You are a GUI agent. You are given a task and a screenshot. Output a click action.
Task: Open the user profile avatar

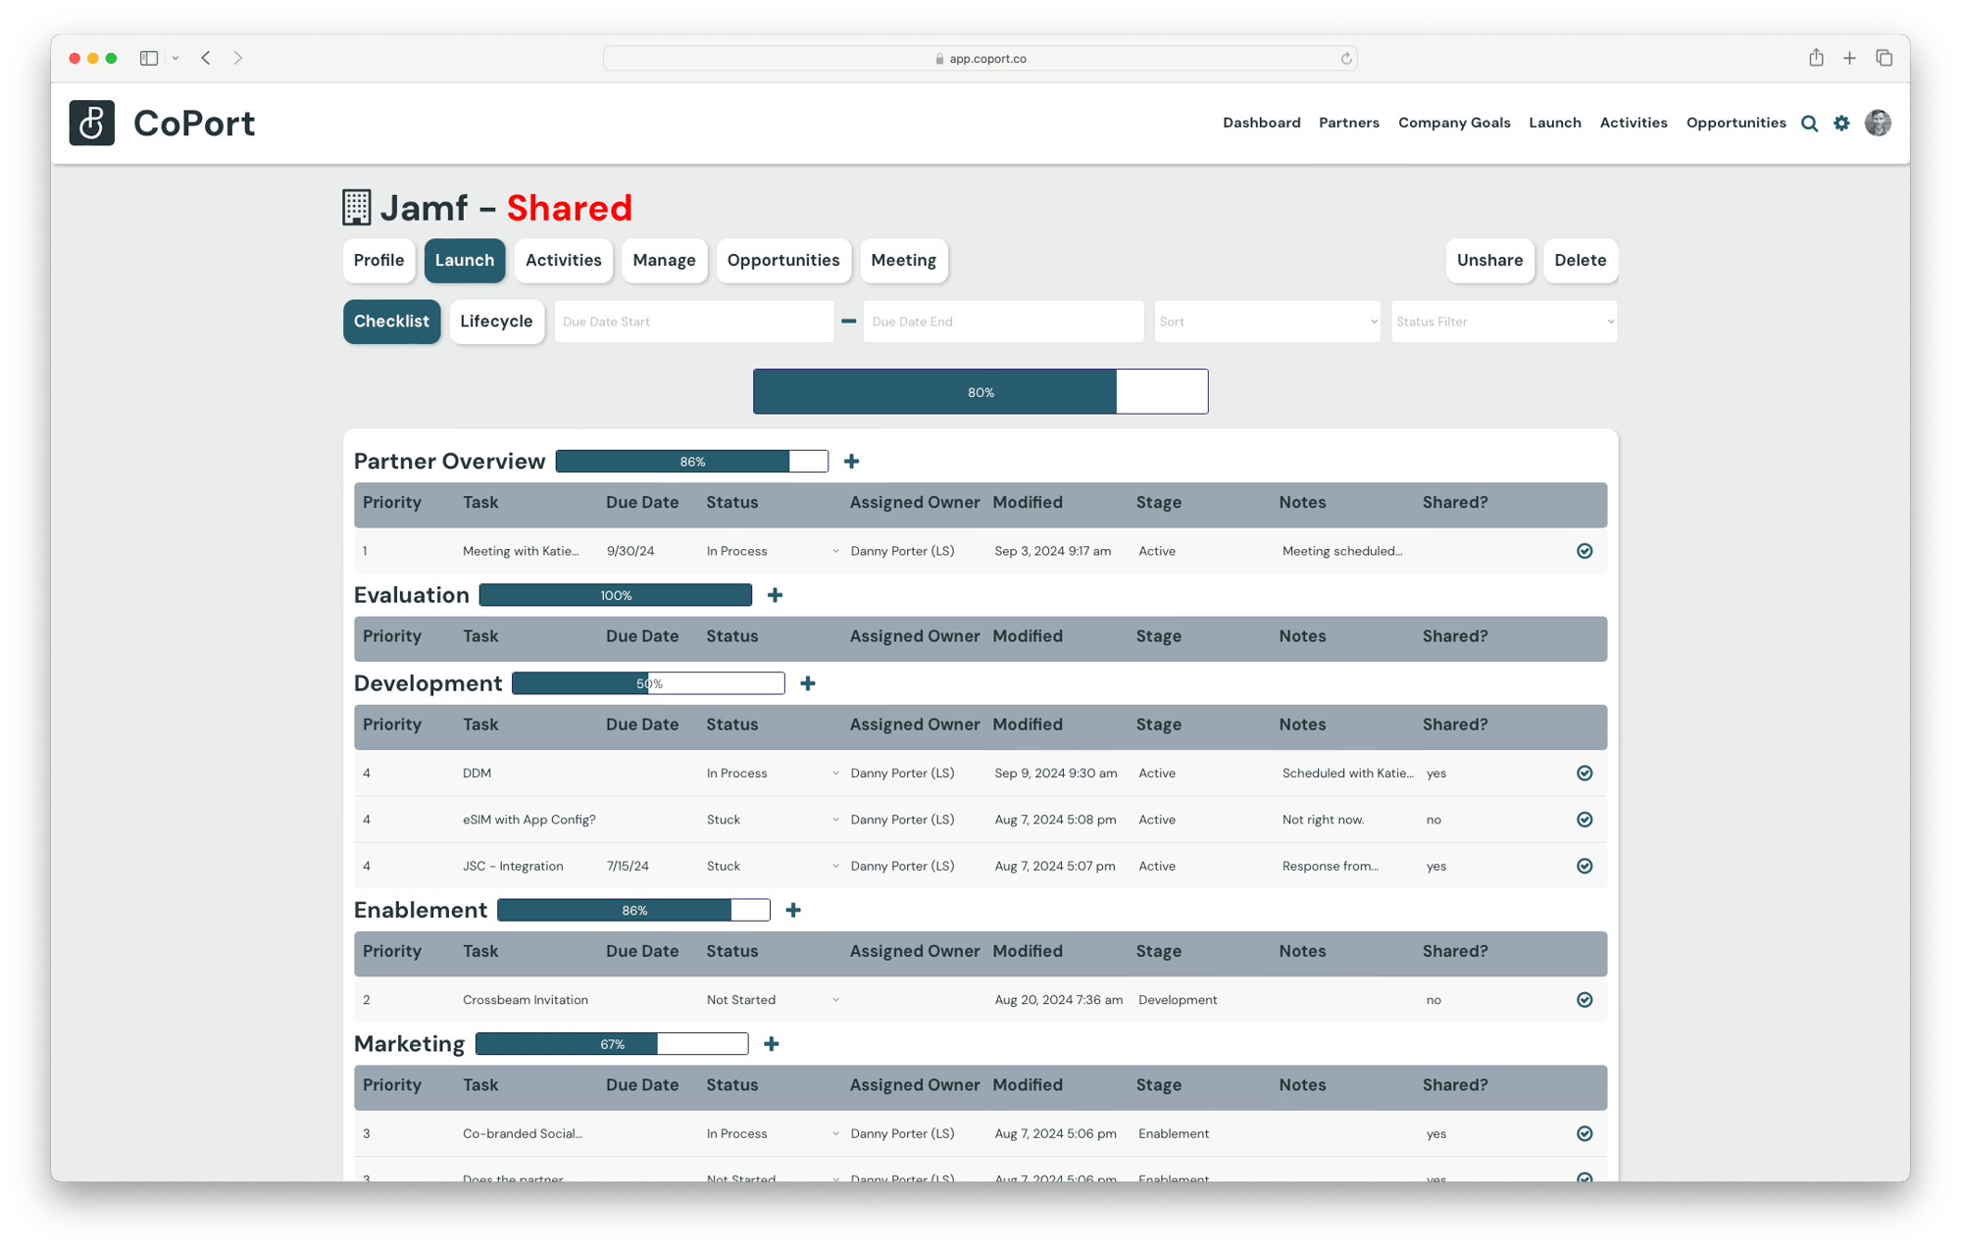point(1878,123)
